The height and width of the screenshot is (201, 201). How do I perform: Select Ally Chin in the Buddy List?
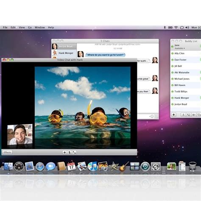point(186,53)
